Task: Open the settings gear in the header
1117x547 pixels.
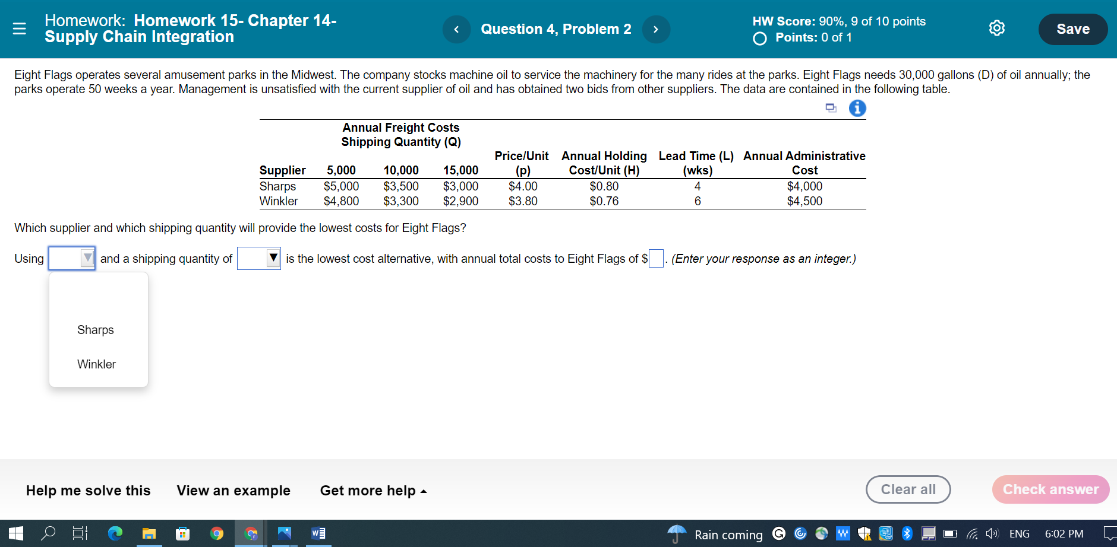Action: [996, 28]
